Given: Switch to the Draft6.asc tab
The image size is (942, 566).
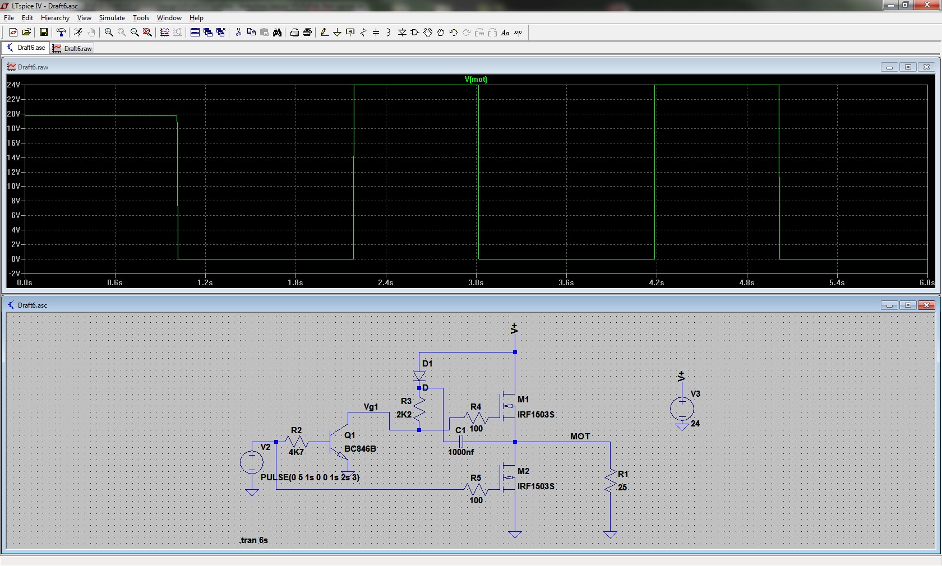Looking at the screenshot, I should tap(26, 48).
